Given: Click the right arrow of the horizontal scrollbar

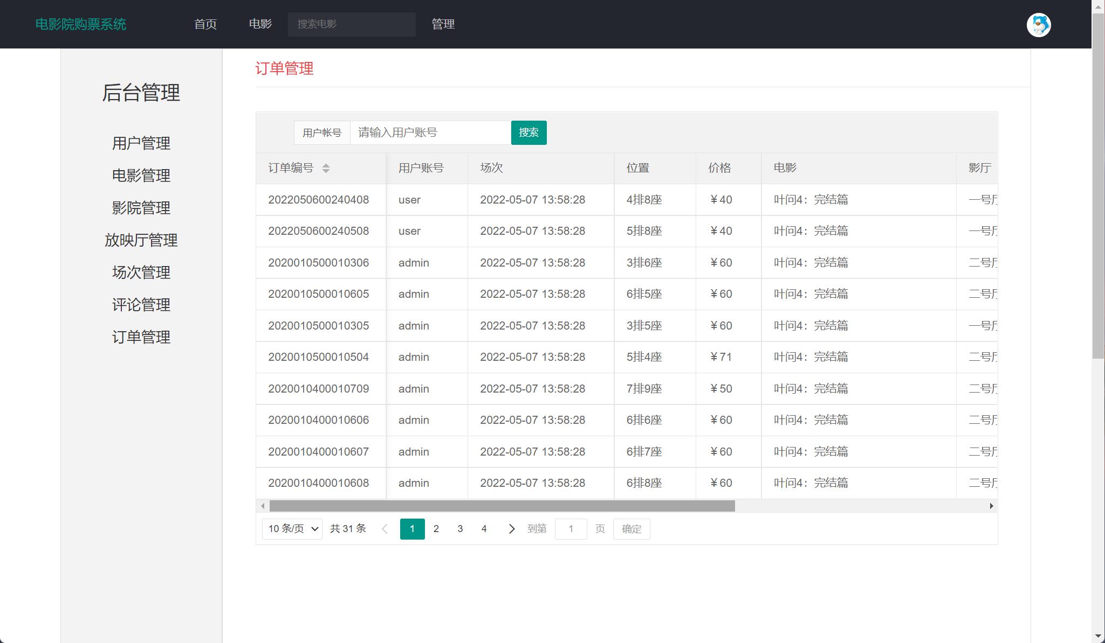Looking at the screenshot, I should (991, 506).
